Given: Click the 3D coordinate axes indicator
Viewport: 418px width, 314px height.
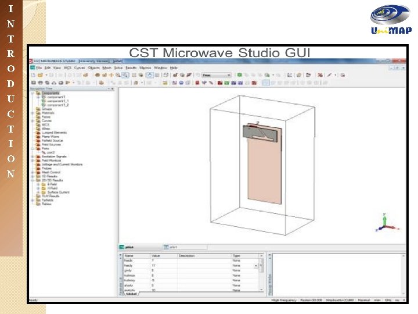Looking at the screenshot, I should tap(387, 223).
